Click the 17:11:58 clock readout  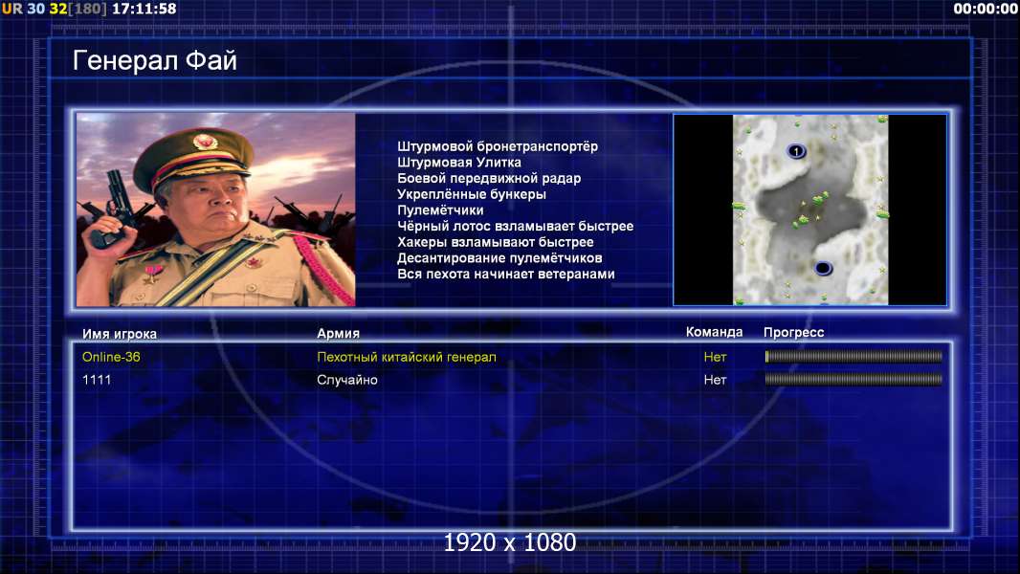pos(144,9)
